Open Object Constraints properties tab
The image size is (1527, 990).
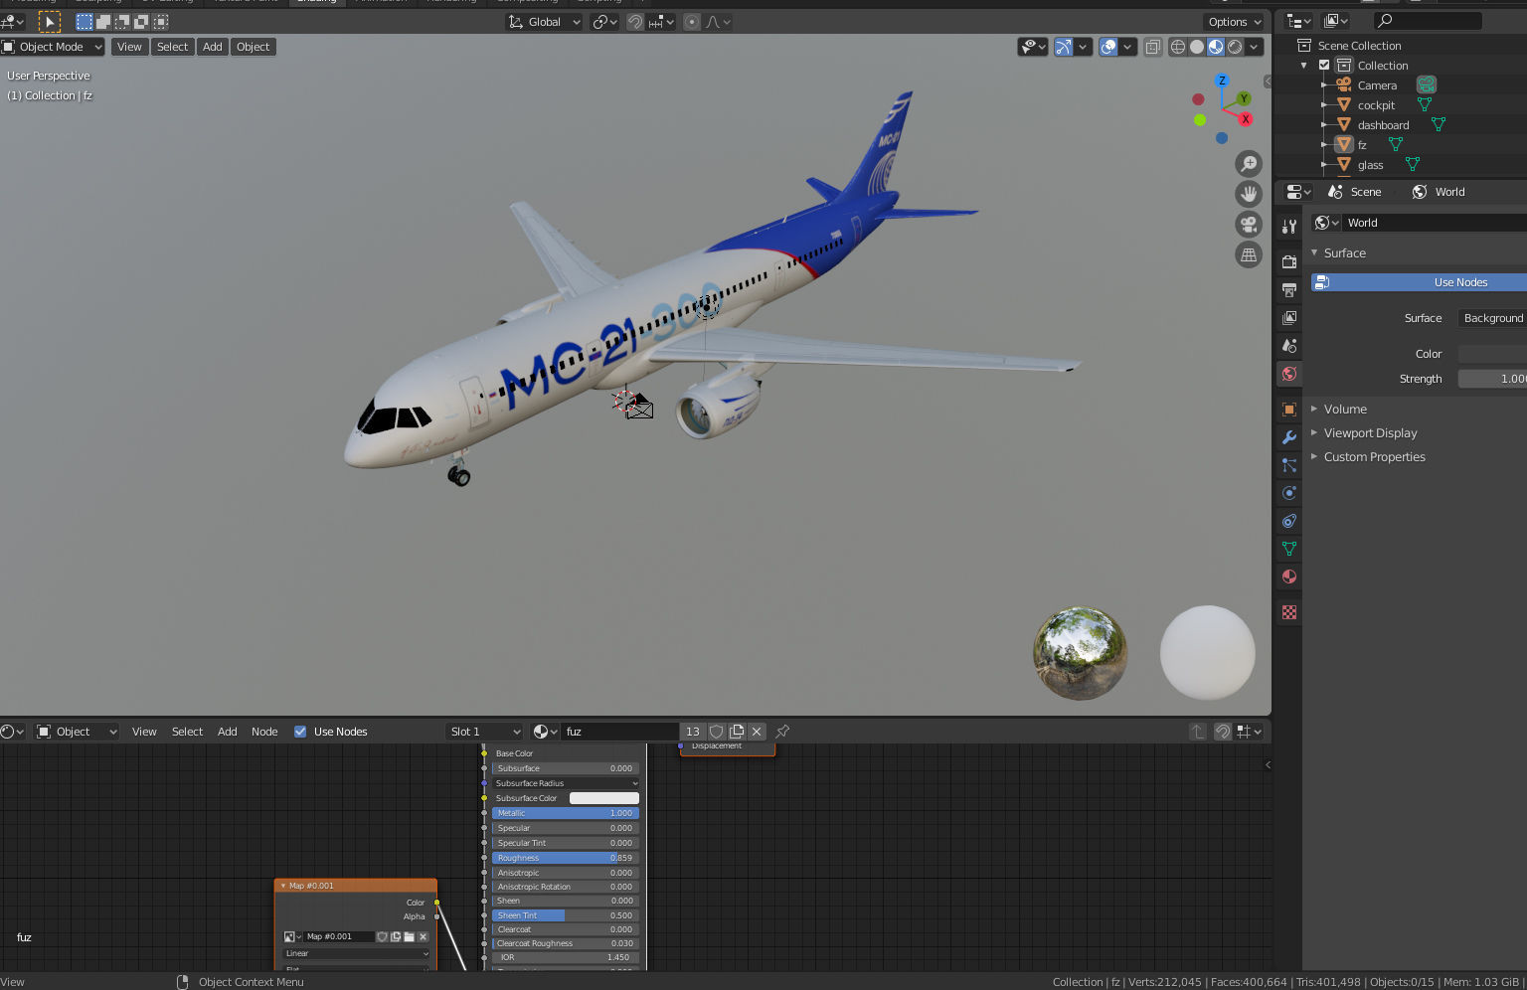pos(1289,521)
